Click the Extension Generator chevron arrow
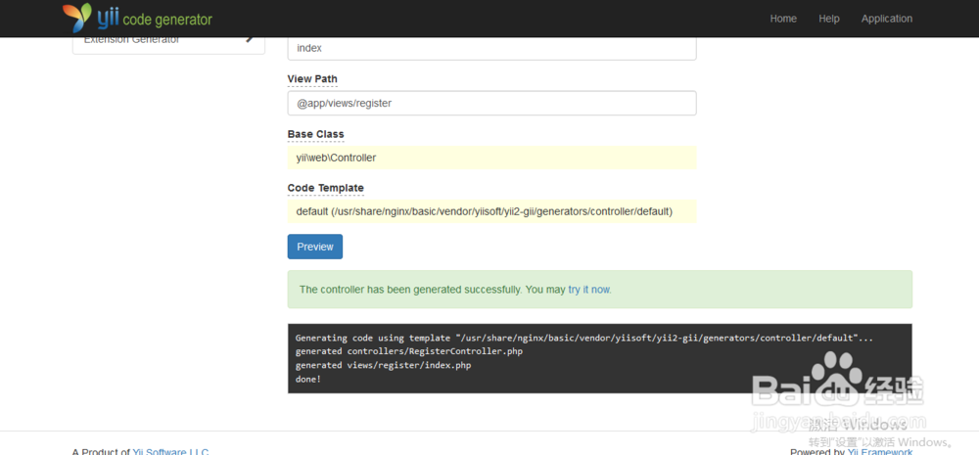 250,39
